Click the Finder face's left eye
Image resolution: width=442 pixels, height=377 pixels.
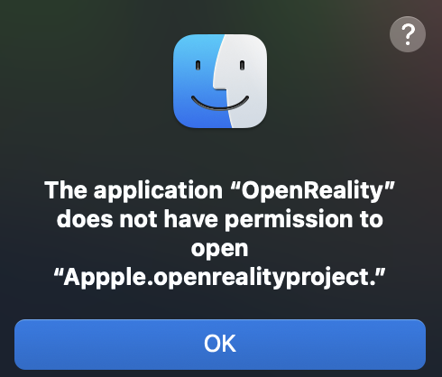pyautogui.click(x=198, y=66)
